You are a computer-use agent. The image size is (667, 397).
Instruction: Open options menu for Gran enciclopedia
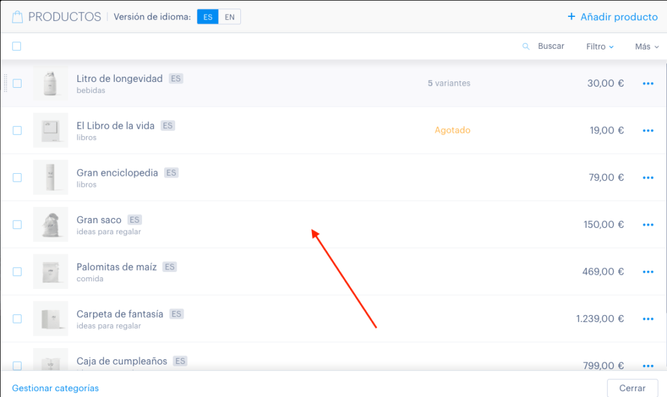click(x=648, y=178)
